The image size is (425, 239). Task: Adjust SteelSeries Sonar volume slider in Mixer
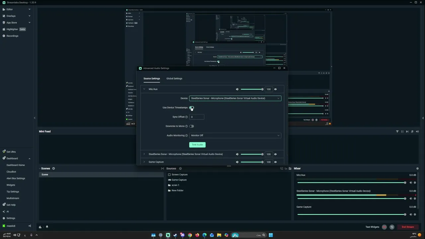(x=352, y=199)
